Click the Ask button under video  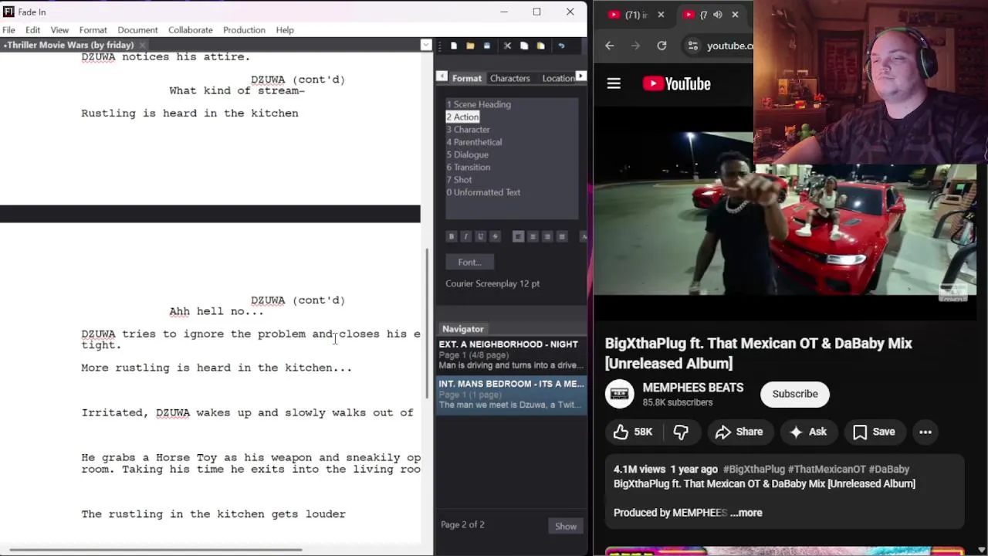tap(808, 432)
